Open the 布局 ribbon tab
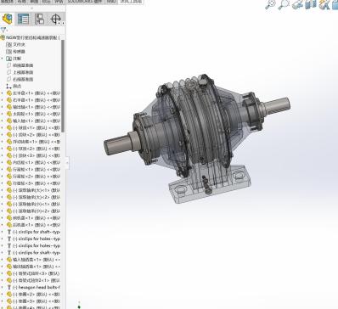338x309 pixels. coord(21,2)
